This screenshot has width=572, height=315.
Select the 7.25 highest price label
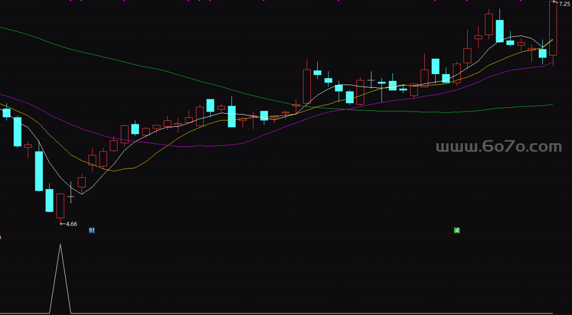565,4
